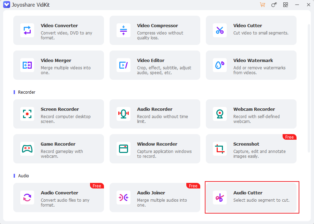Click 'Record with self-defined webcam.' text

coord(256,119)
